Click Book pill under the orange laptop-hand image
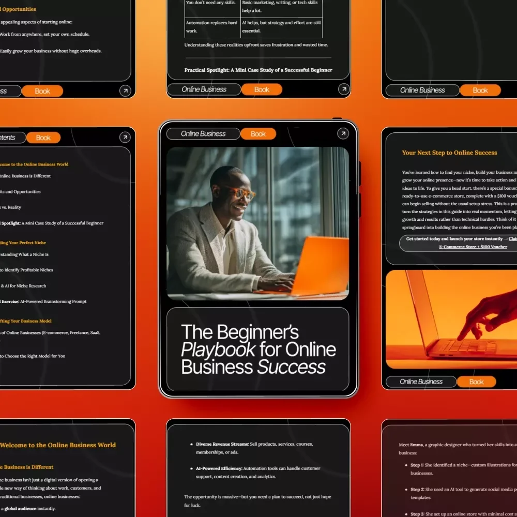 click(477, 382)
